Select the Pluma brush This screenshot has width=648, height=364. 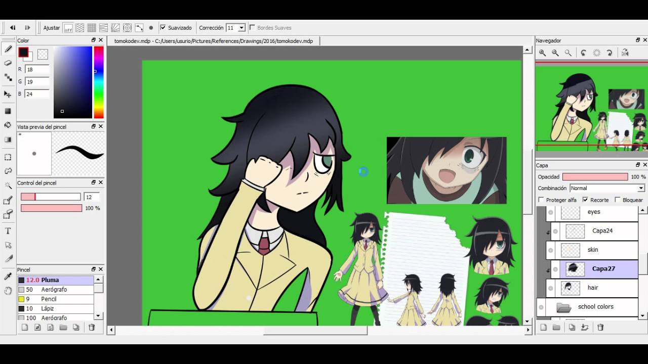point(56,280)
